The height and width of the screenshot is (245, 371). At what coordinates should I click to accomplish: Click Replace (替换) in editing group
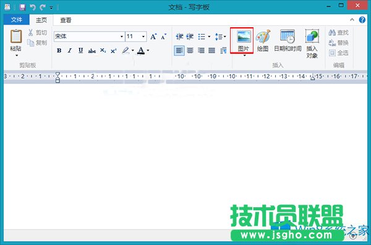point(339,43)
